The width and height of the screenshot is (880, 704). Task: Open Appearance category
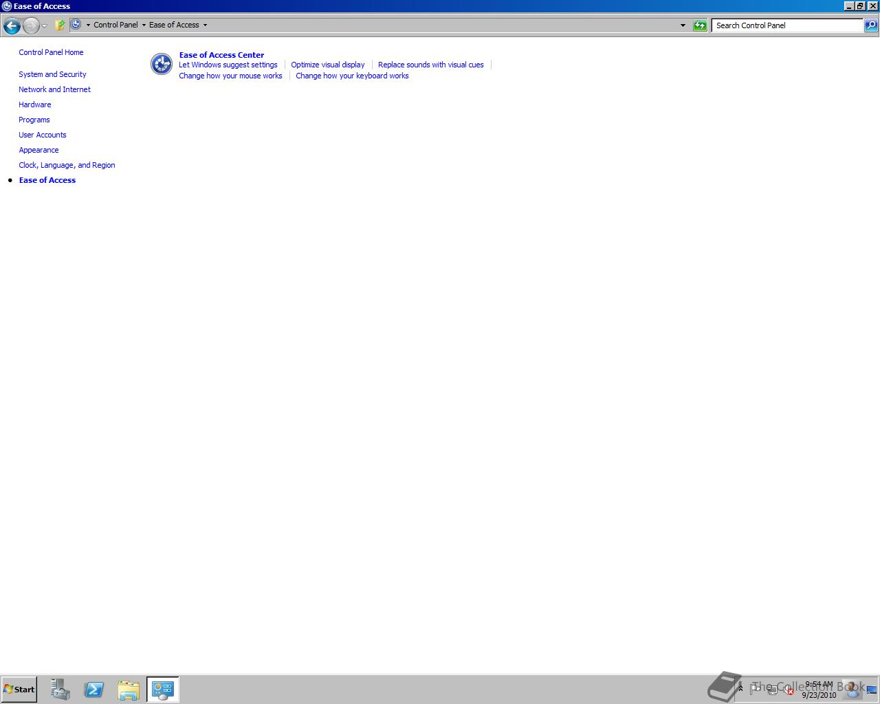coord(38,150)
